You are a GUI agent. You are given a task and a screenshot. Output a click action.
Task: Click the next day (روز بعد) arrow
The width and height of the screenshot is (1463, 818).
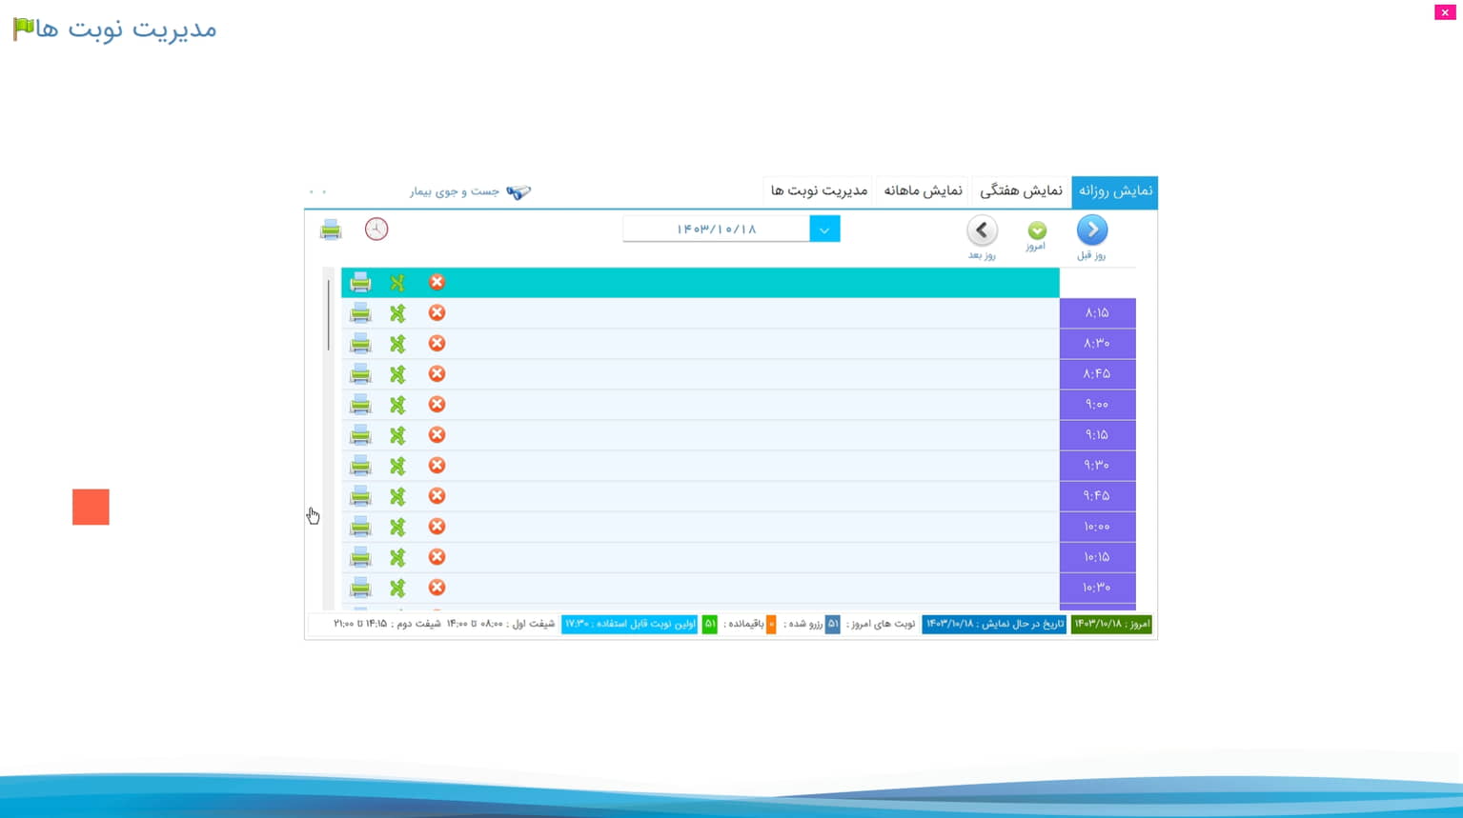point(982,230)
